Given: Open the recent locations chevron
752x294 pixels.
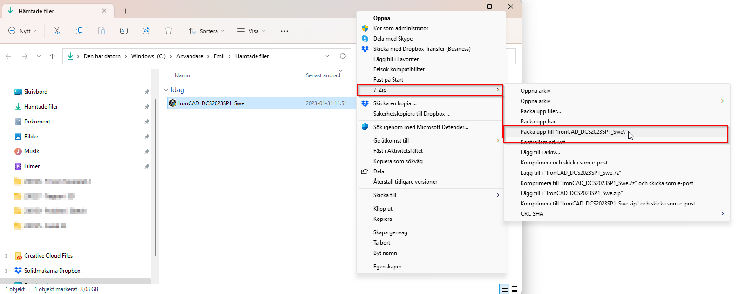Looking at the screenshot, I should [x=39, y=56].
